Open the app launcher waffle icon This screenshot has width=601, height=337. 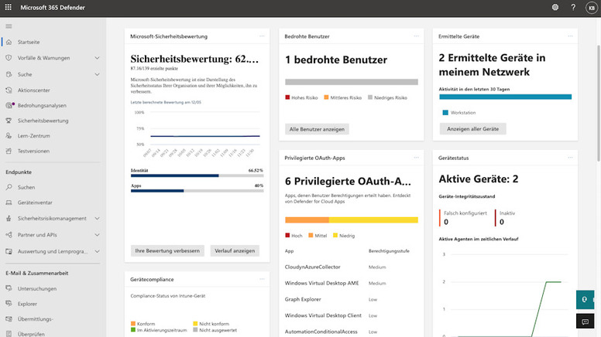coord(8,7)
